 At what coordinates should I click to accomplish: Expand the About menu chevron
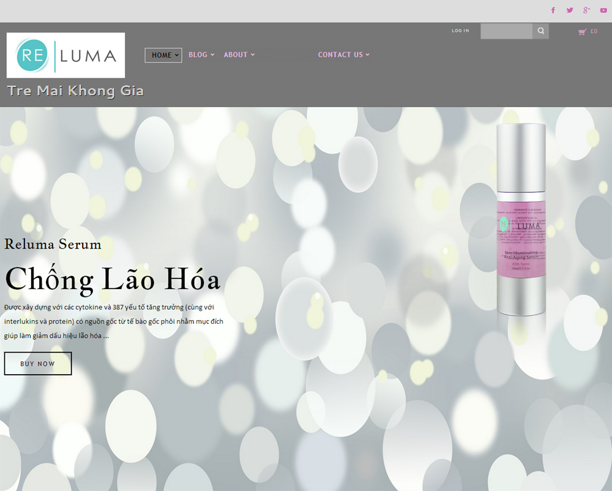(x=253, y=54)
